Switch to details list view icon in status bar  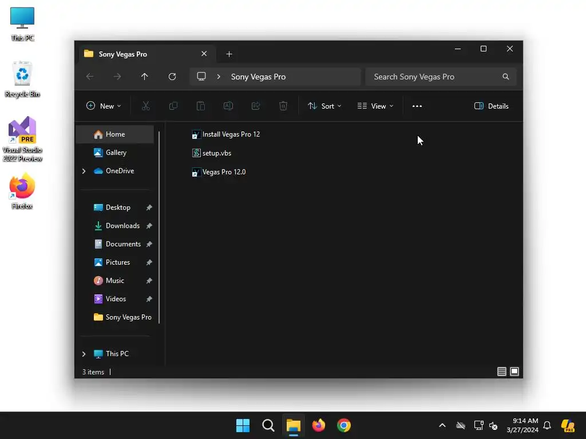(x=501, y=372)
